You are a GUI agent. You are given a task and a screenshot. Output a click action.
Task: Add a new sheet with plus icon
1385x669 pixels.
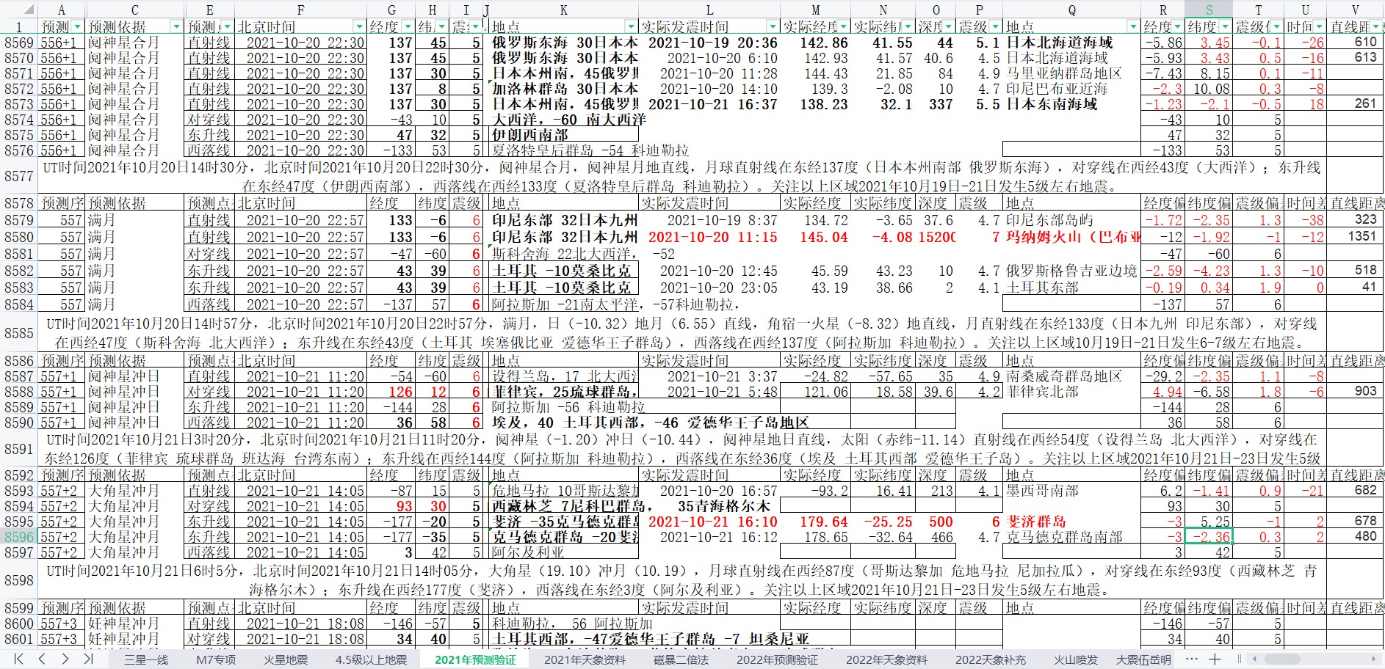coord(1215,659)
